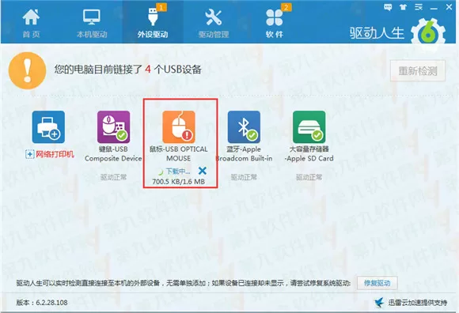The image size is (459, 313).
Task: Click the Xunlei bird icon
Action: [380, 303]
